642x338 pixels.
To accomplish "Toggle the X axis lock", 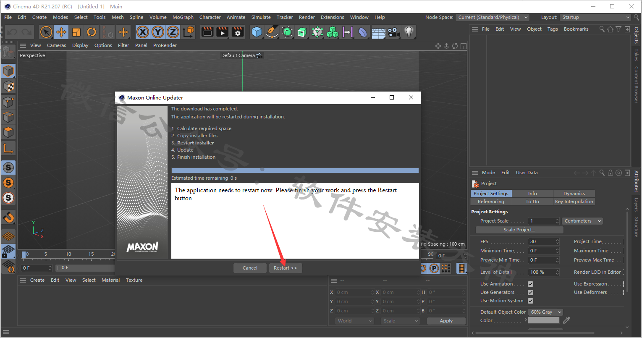I will tap(143, 32).
